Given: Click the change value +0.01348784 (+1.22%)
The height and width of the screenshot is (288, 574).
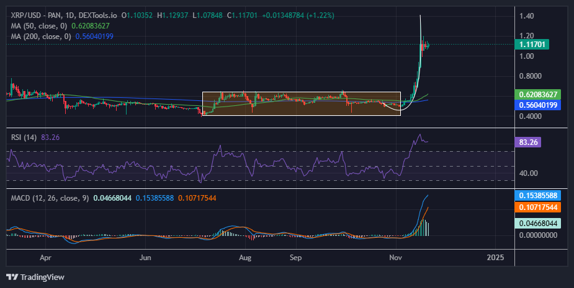Looking at the screenshot, I should point(298,15).
